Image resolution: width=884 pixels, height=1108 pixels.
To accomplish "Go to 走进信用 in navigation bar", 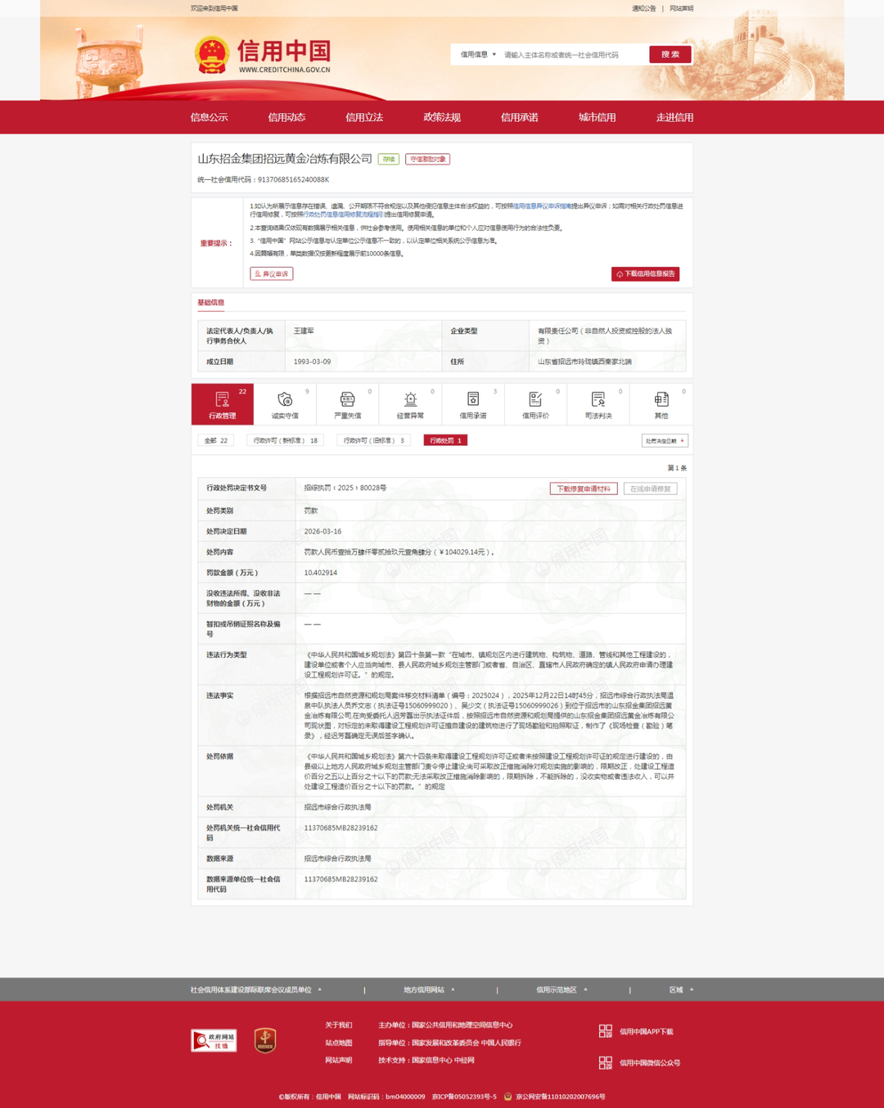I will click(674, 117).
